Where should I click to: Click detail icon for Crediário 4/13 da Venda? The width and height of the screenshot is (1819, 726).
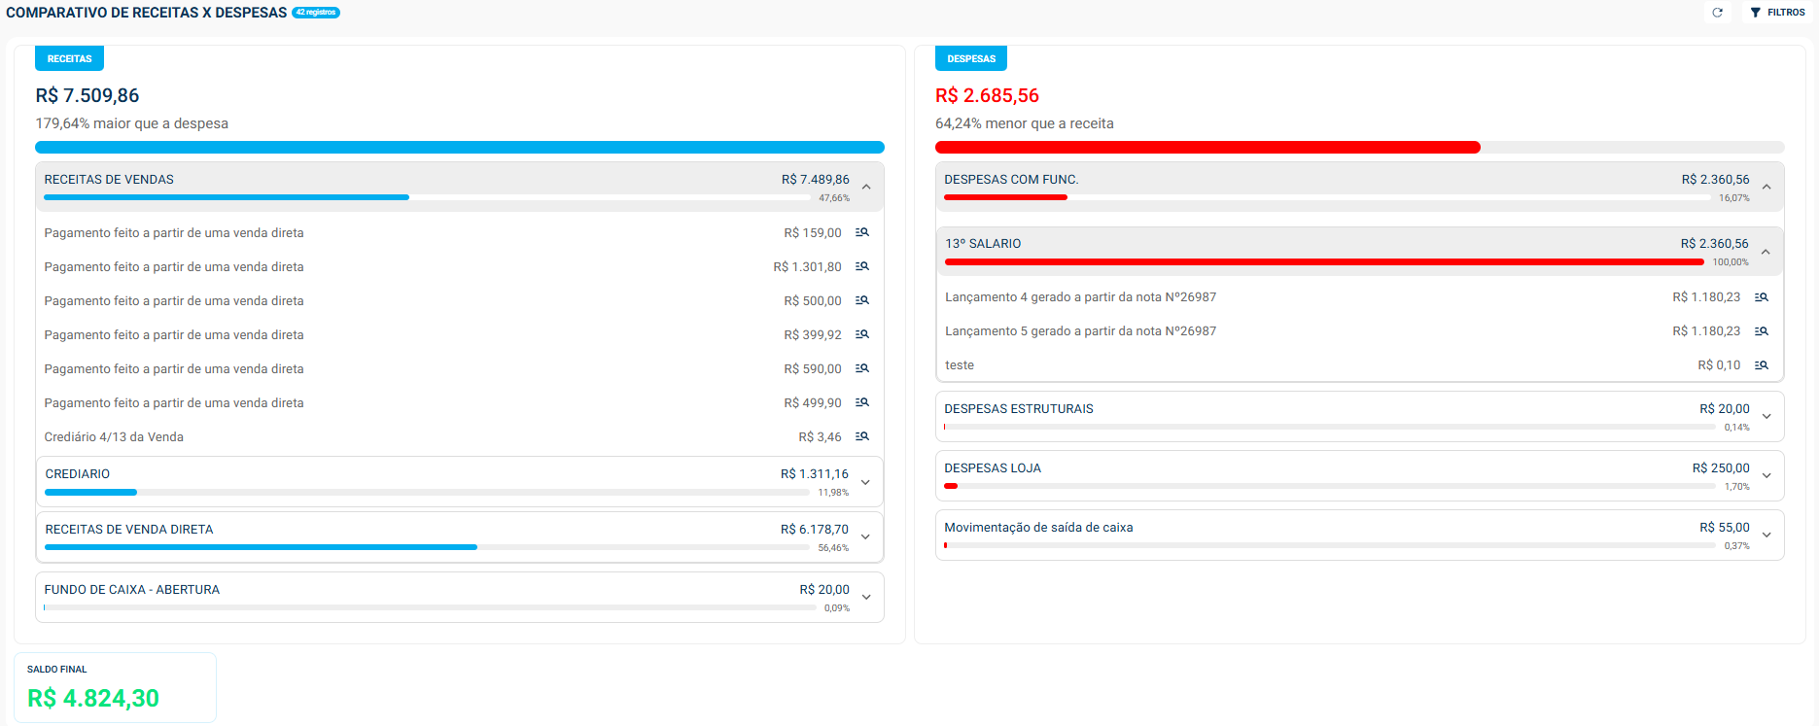[861, 437]
